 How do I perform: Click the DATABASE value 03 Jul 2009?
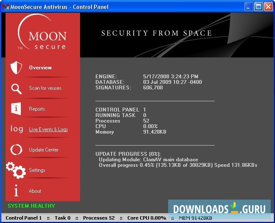(172, 82)
